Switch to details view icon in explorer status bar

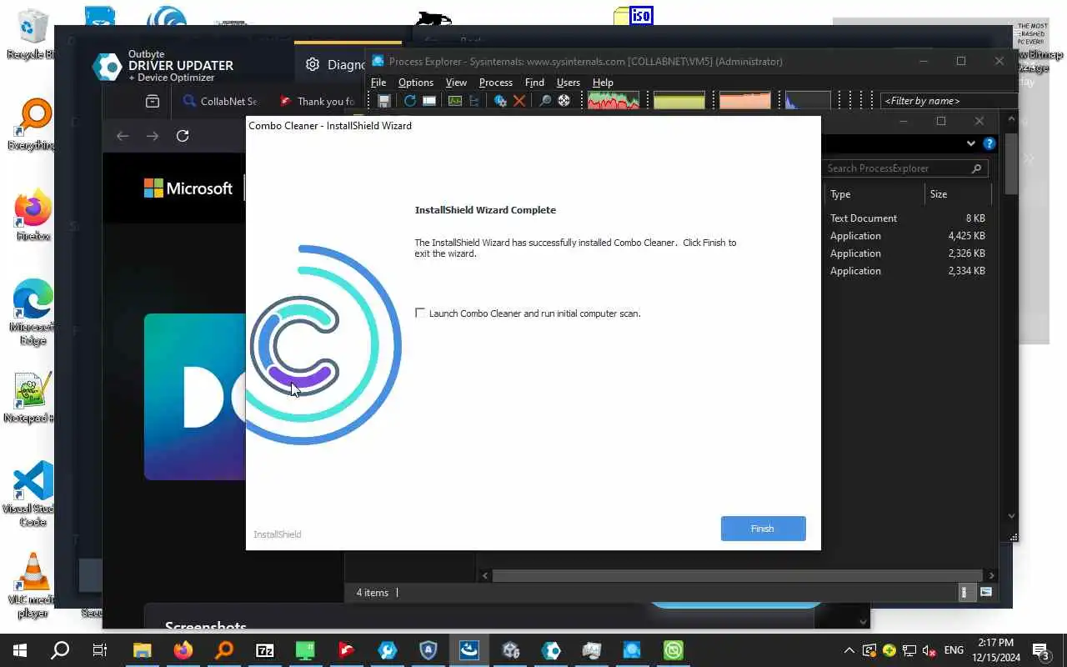tap(965, 593)
